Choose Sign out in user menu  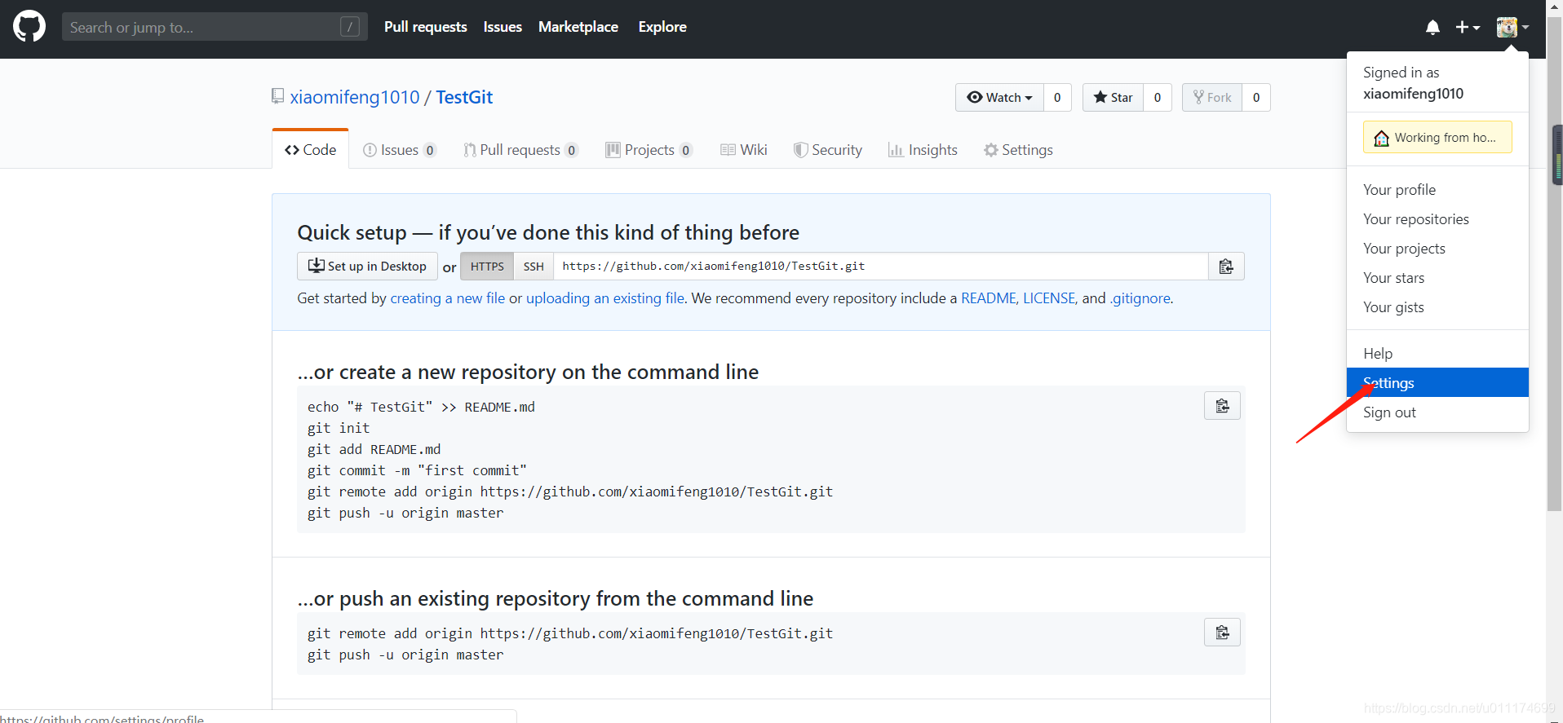coord(1437,412)
